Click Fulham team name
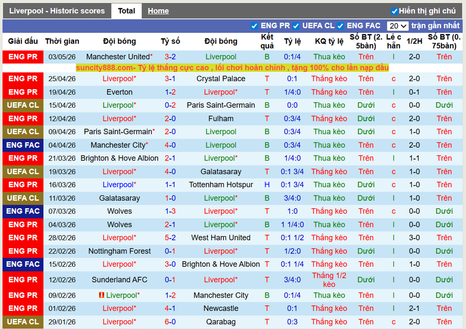466x329 pixels. tap(221, 118)
